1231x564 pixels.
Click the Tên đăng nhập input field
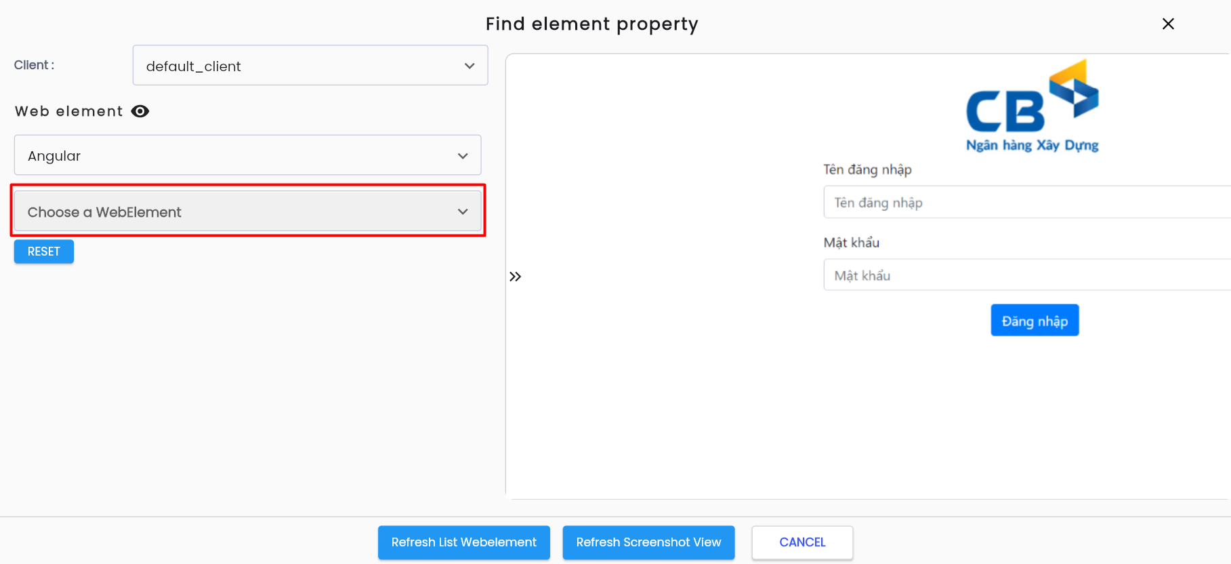tap(1027, 202)
